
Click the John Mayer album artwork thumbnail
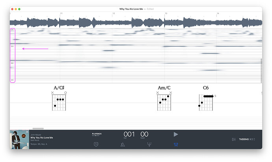(19, 140)
